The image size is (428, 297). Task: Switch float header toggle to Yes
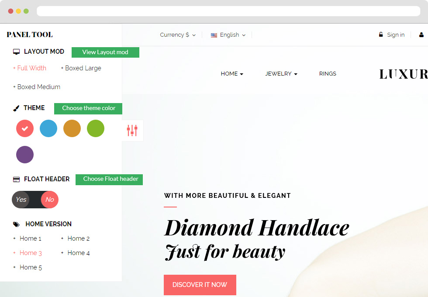21,200
